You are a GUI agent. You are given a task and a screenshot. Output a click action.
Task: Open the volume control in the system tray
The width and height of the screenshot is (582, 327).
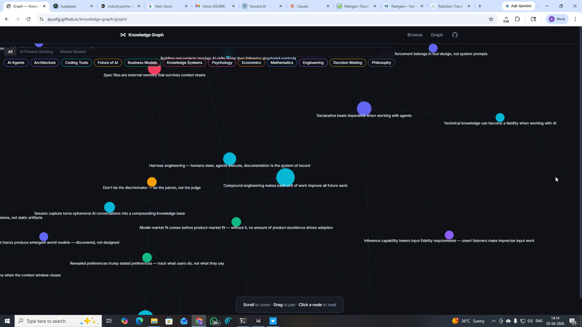(530, 321)
